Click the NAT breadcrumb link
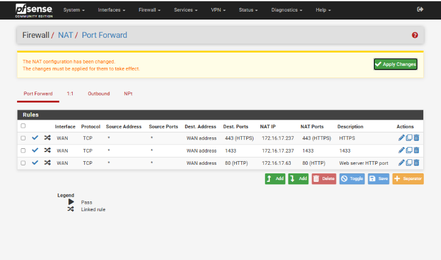This screenshot has height=260, width=441. [65, 35]
